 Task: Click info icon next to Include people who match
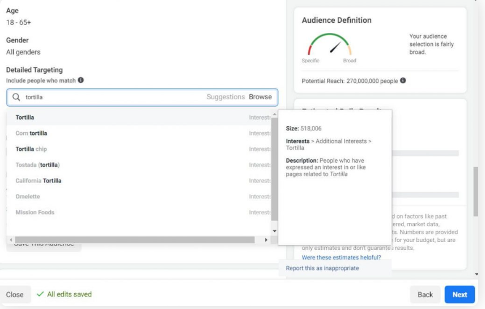pyautogui.click(x=81, y=81)
